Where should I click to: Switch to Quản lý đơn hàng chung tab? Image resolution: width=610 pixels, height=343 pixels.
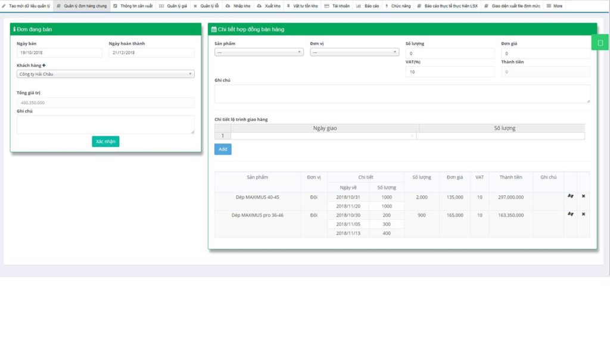click(82, 6)
